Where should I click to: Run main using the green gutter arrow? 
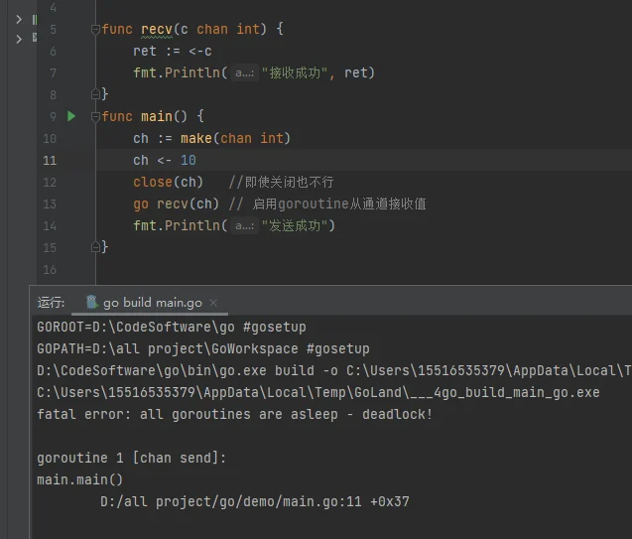click(x=71, y=116)
